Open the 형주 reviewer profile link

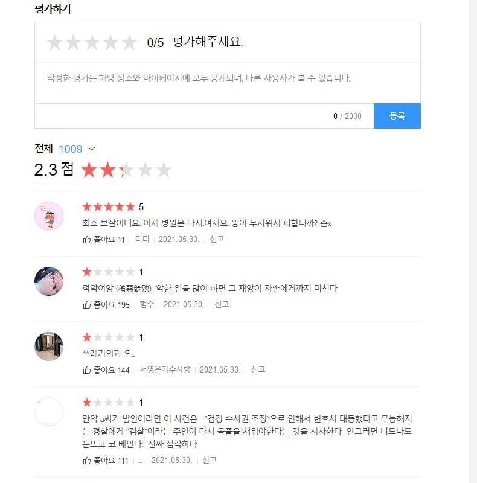[147, 305]
